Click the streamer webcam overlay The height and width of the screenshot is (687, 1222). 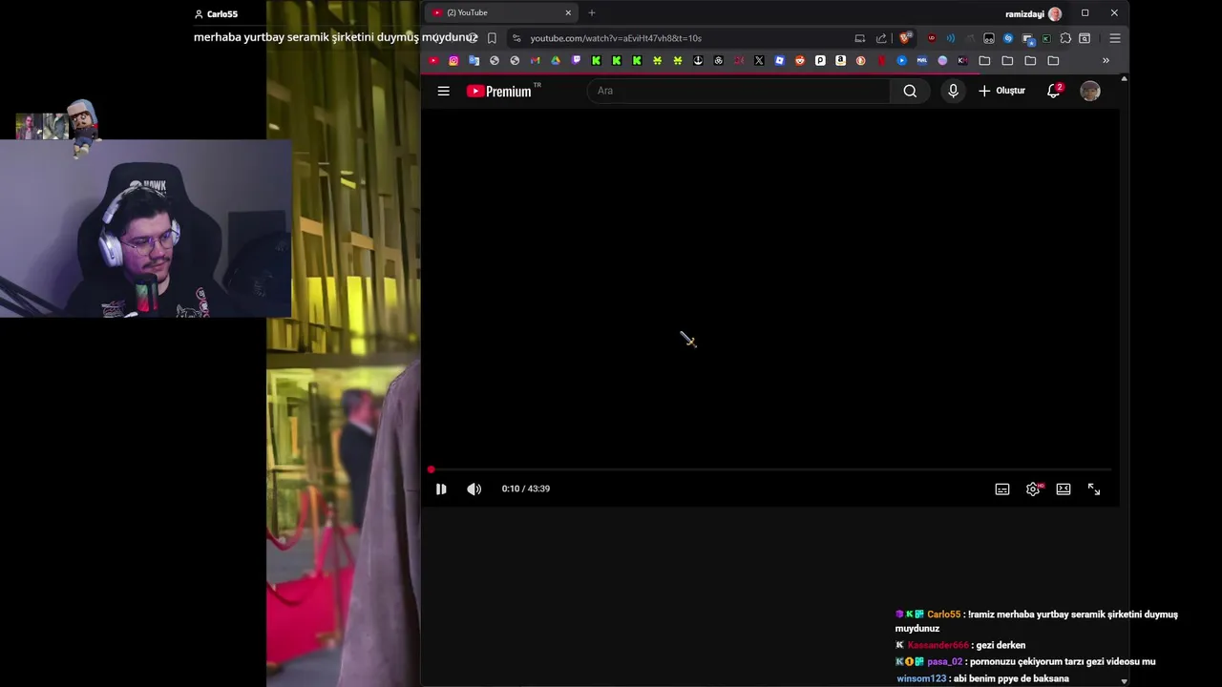(145, 229)
